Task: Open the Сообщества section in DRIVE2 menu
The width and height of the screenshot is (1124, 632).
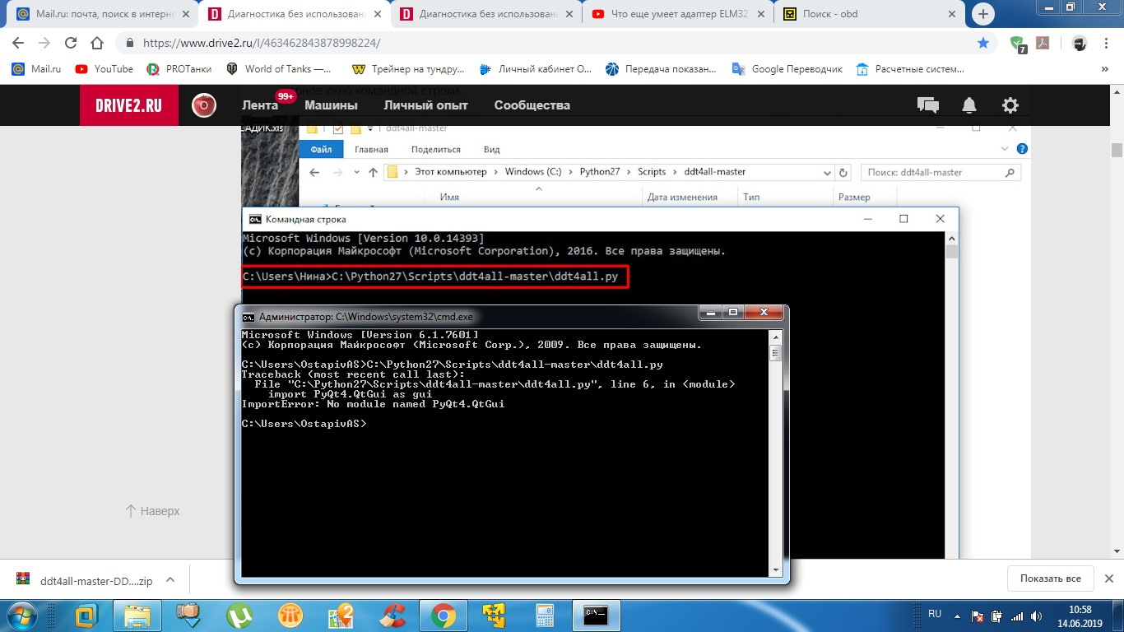Action: point(532,105)
